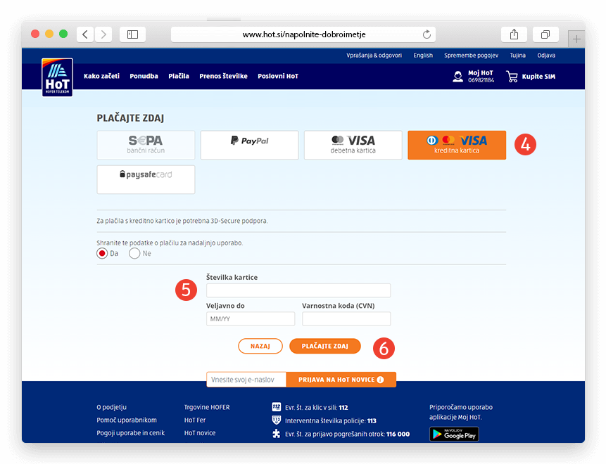Screen dimensions: 606x464
Task: Open the Ponudba menu
Action: [x=144, y=76]
